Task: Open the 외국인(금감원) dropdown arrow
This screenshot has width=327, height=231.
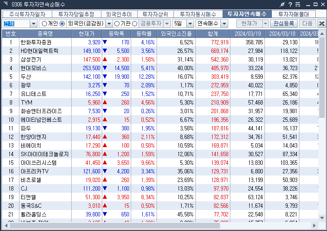Action: point(109,24)
